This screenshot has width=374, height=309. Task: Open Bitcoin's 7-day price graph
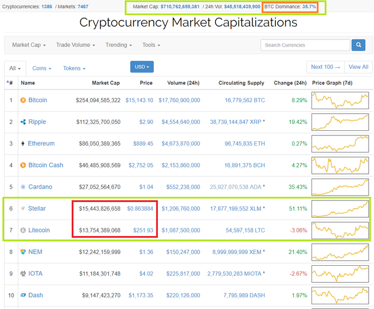[340, 100]
